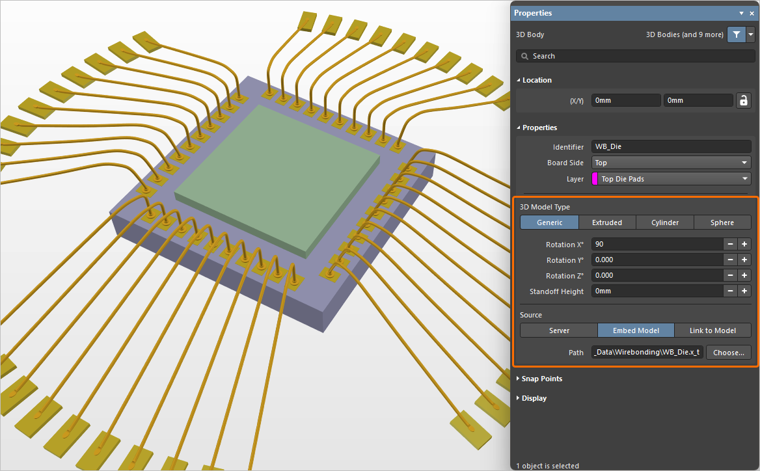Click the Choose button for model path
The width and height of the screenshot is (760, 471).
(x=728, y=352)
